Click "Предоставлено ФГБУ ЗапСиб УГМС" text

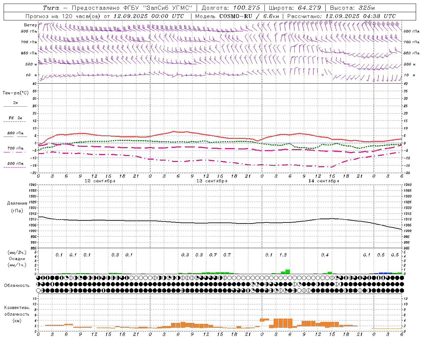pyautogui.click(x=132, y=8)
